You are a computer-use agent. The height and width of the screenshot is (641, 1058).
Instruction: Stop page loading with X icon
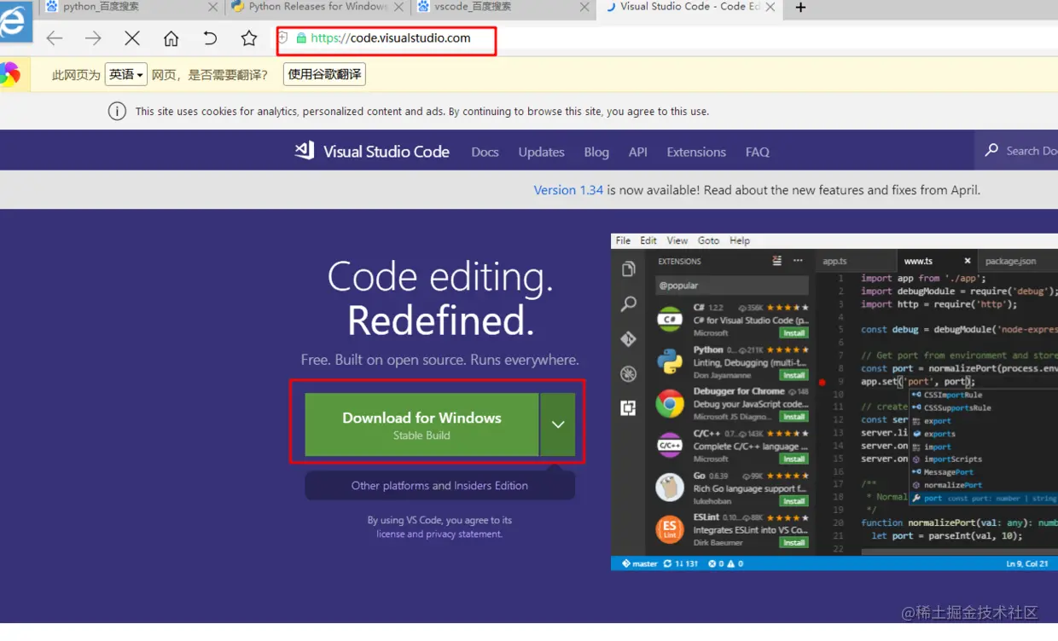[x=132, y=38]
